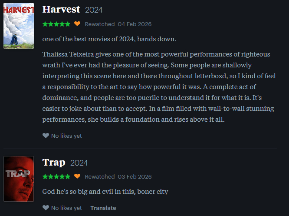Click the 2024 year beside Harvest

94,10
